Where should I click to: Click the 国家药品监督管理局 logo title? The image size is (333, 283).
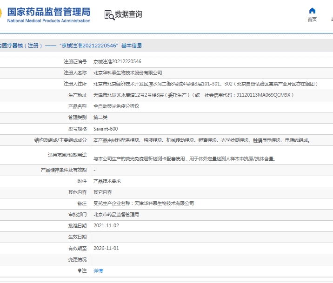pyautogui.click(x=49, y=12)
